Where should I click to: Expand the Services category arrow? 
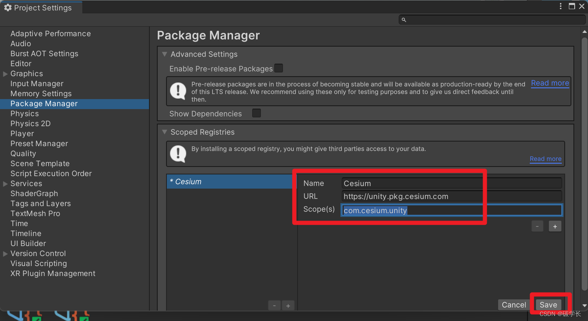point(5,184)
